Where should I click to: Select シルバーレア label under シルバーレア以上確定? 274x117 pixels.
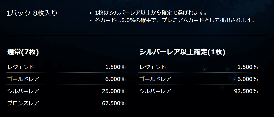coord(155,91)
